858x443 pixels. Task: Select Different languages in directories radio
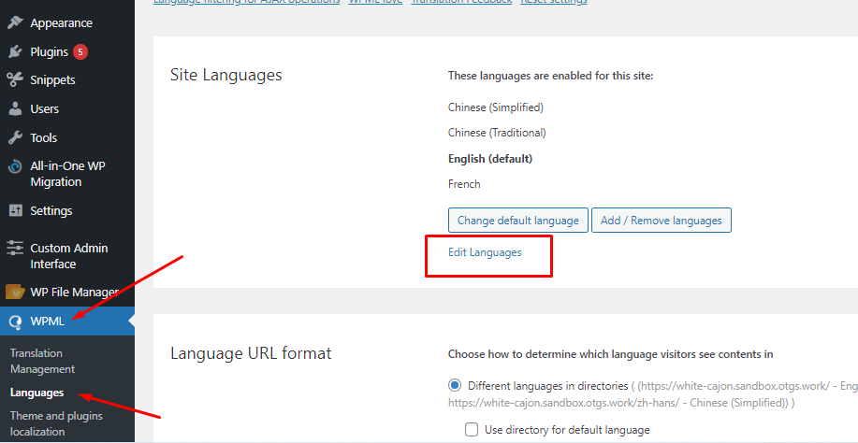[x=455, y=386]
